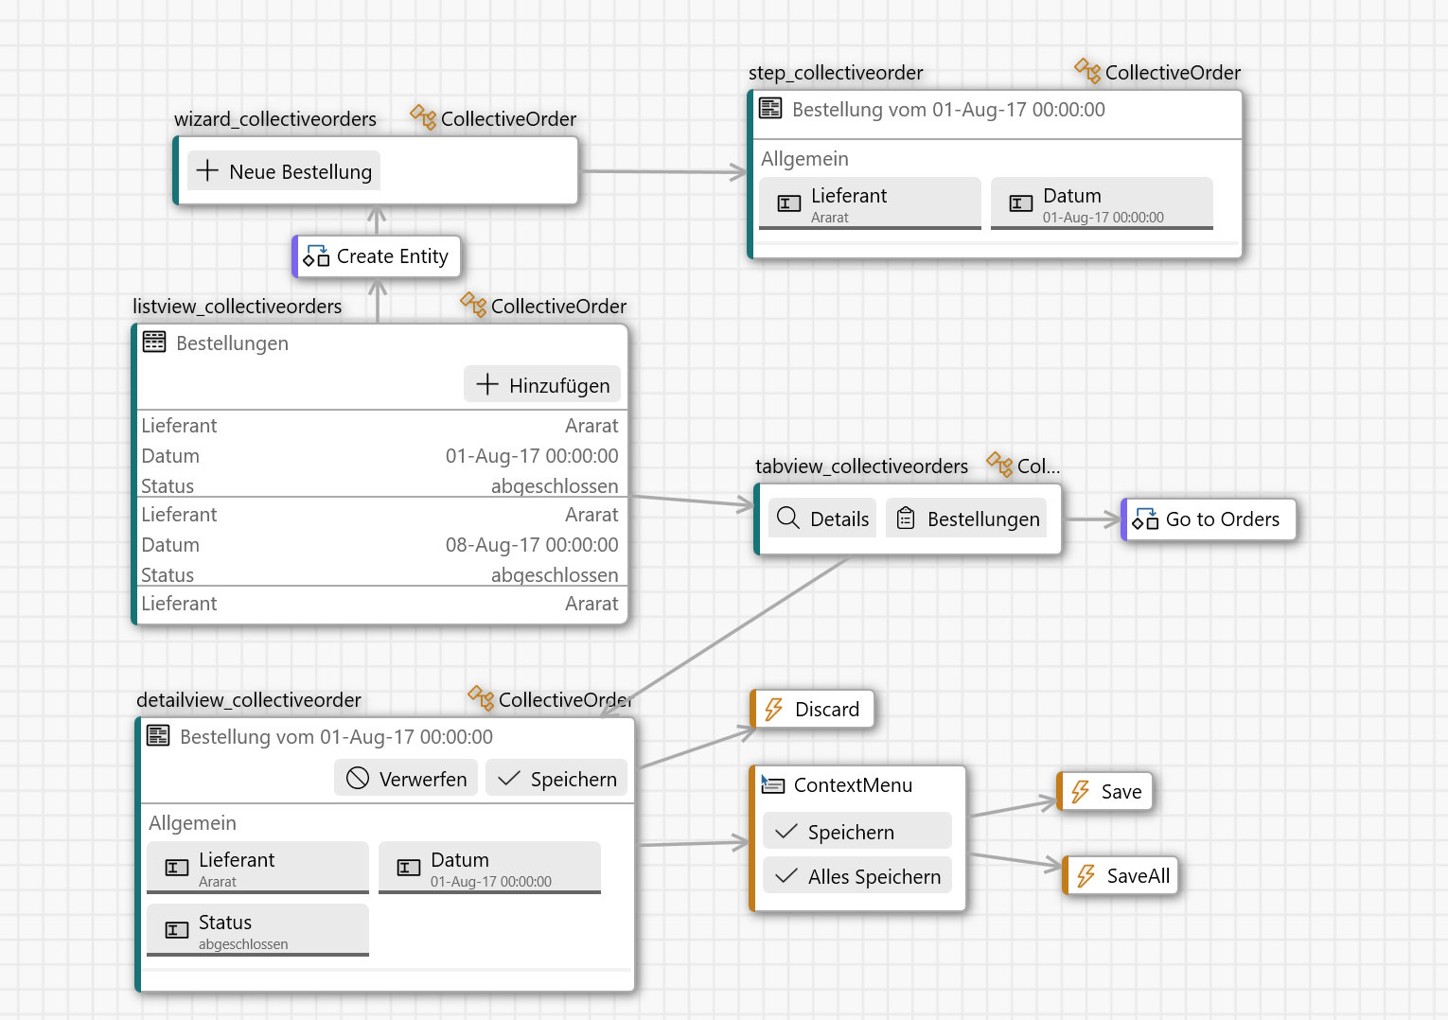The width and height of the screenshot is (1448, 1020).
Task: Click the plus icon beside Neue Bestellung
Action: coord(207,171)
